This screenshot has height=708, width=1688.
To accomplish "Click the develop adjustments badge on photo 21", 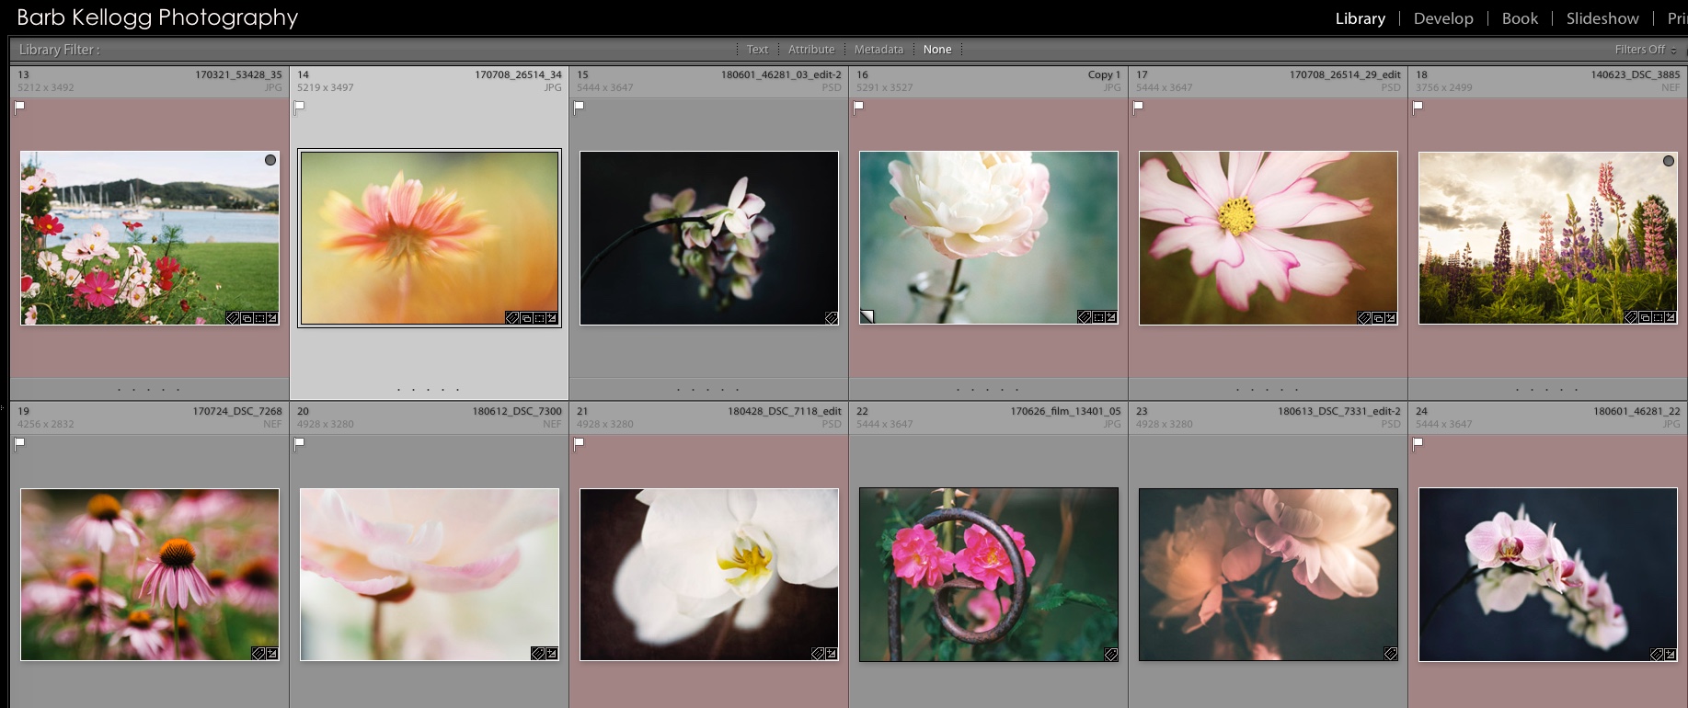I will [832, 654].
